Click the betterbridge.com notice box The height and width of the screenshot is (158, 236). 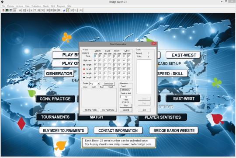pos(118,143)
